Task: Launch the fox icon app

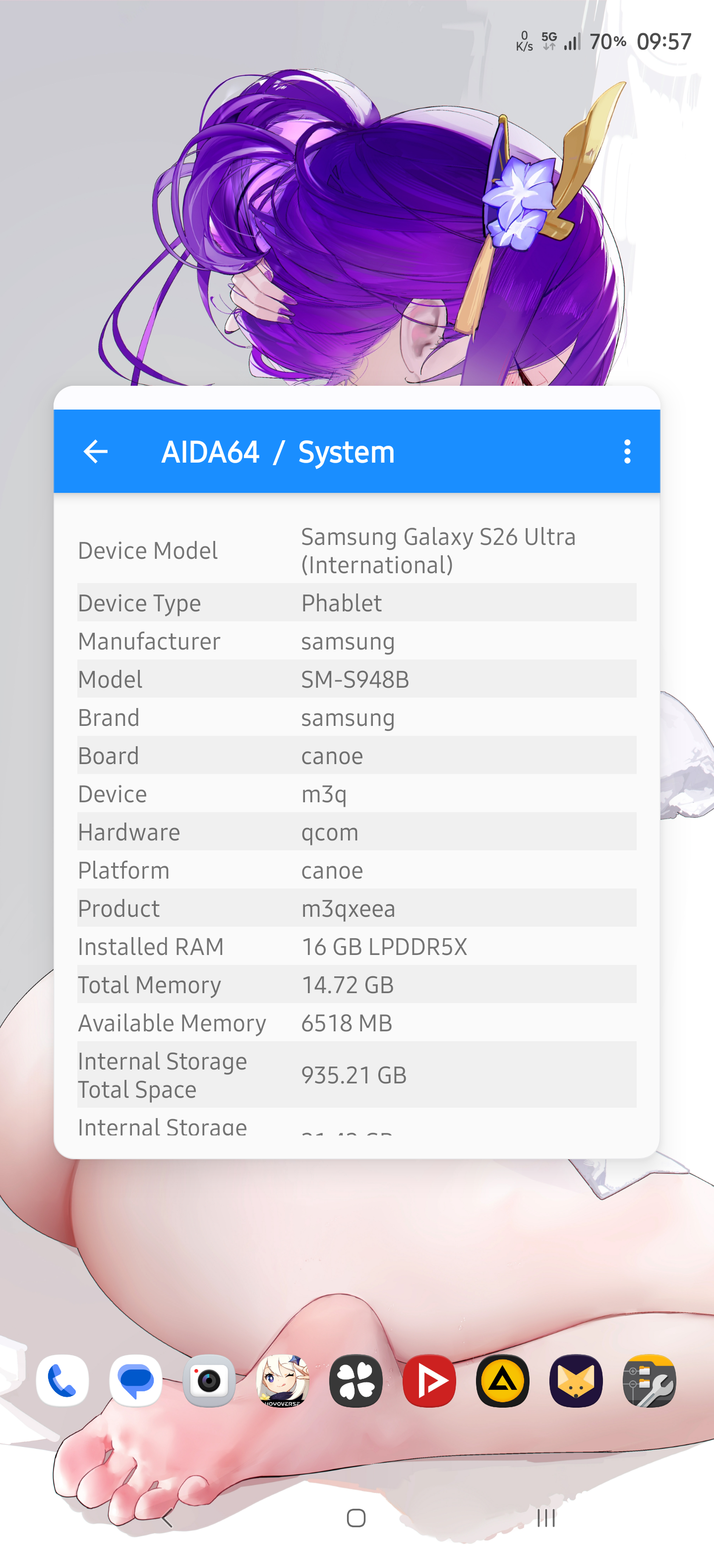Action: (575, 1381)
